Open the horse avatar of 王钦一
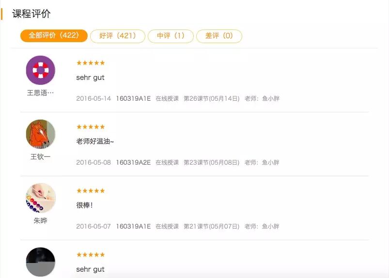 coord(40,134)
